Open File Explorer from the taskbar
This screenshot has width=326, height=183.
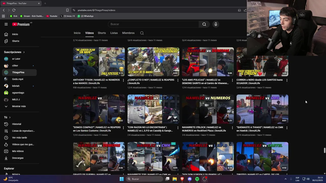175,179
